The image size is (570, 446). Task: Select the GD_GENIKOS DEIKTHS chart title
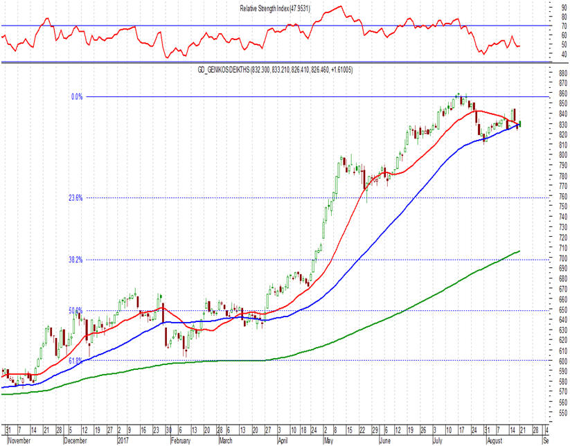(x=275, y=70)
